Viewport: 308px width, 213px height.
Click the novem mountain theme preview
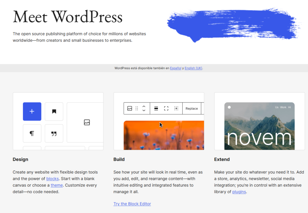click(x=260, y=126)
